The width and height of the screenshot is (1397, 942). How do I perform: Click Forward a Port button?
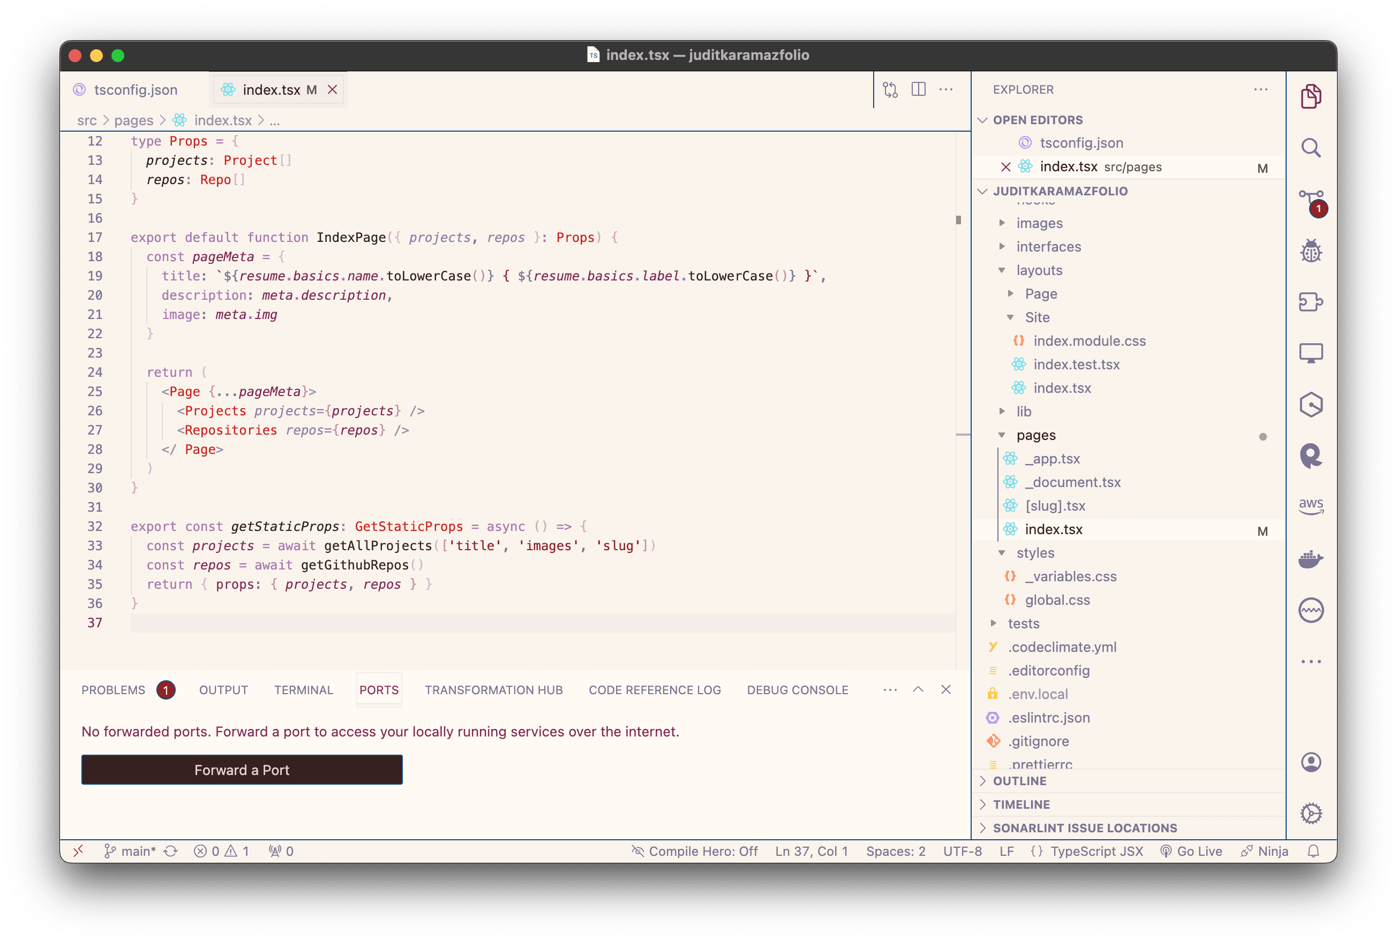tap(241, 769)
